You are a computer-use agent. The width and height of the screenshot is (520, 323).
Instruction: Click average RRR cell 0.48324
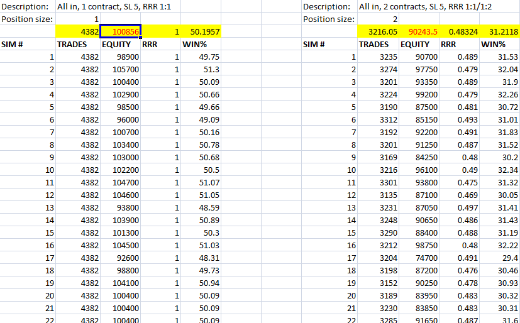click(x=459, y=31)
